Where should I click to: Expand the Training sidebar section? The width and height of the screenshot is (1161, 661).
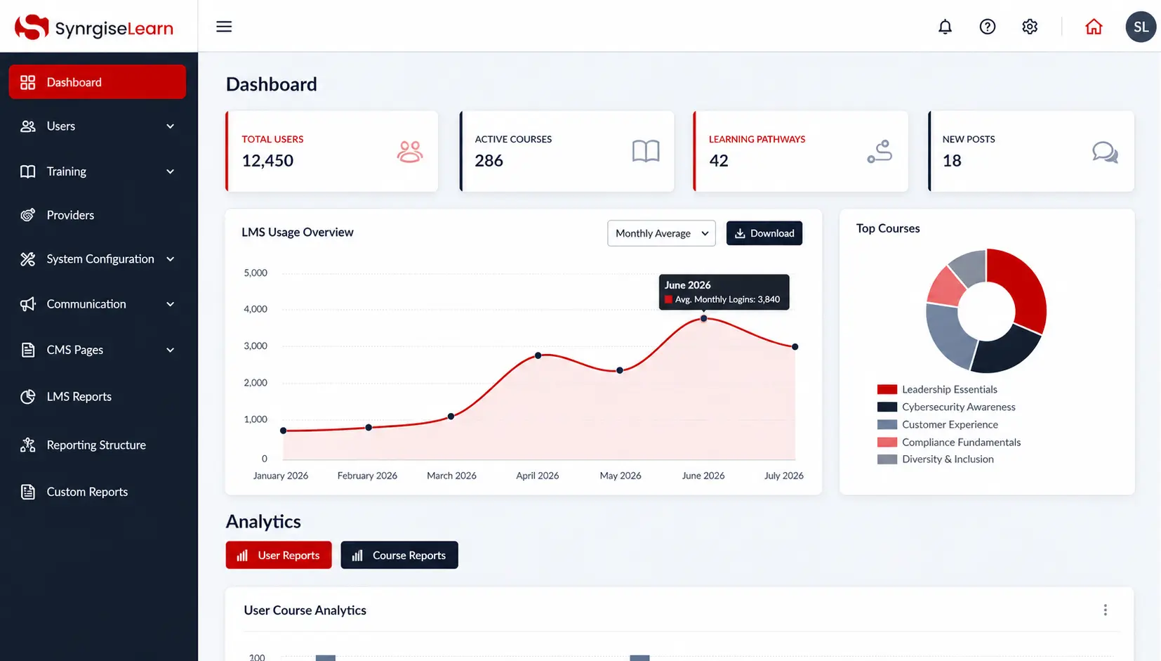coord(97,171)
